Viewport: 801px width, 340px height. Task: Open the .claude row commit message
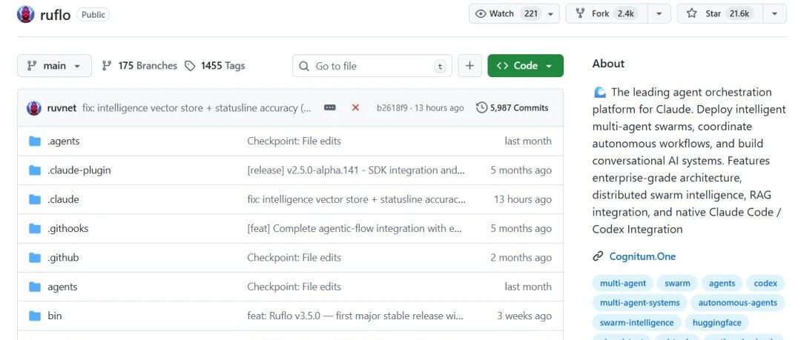(357, 199)
